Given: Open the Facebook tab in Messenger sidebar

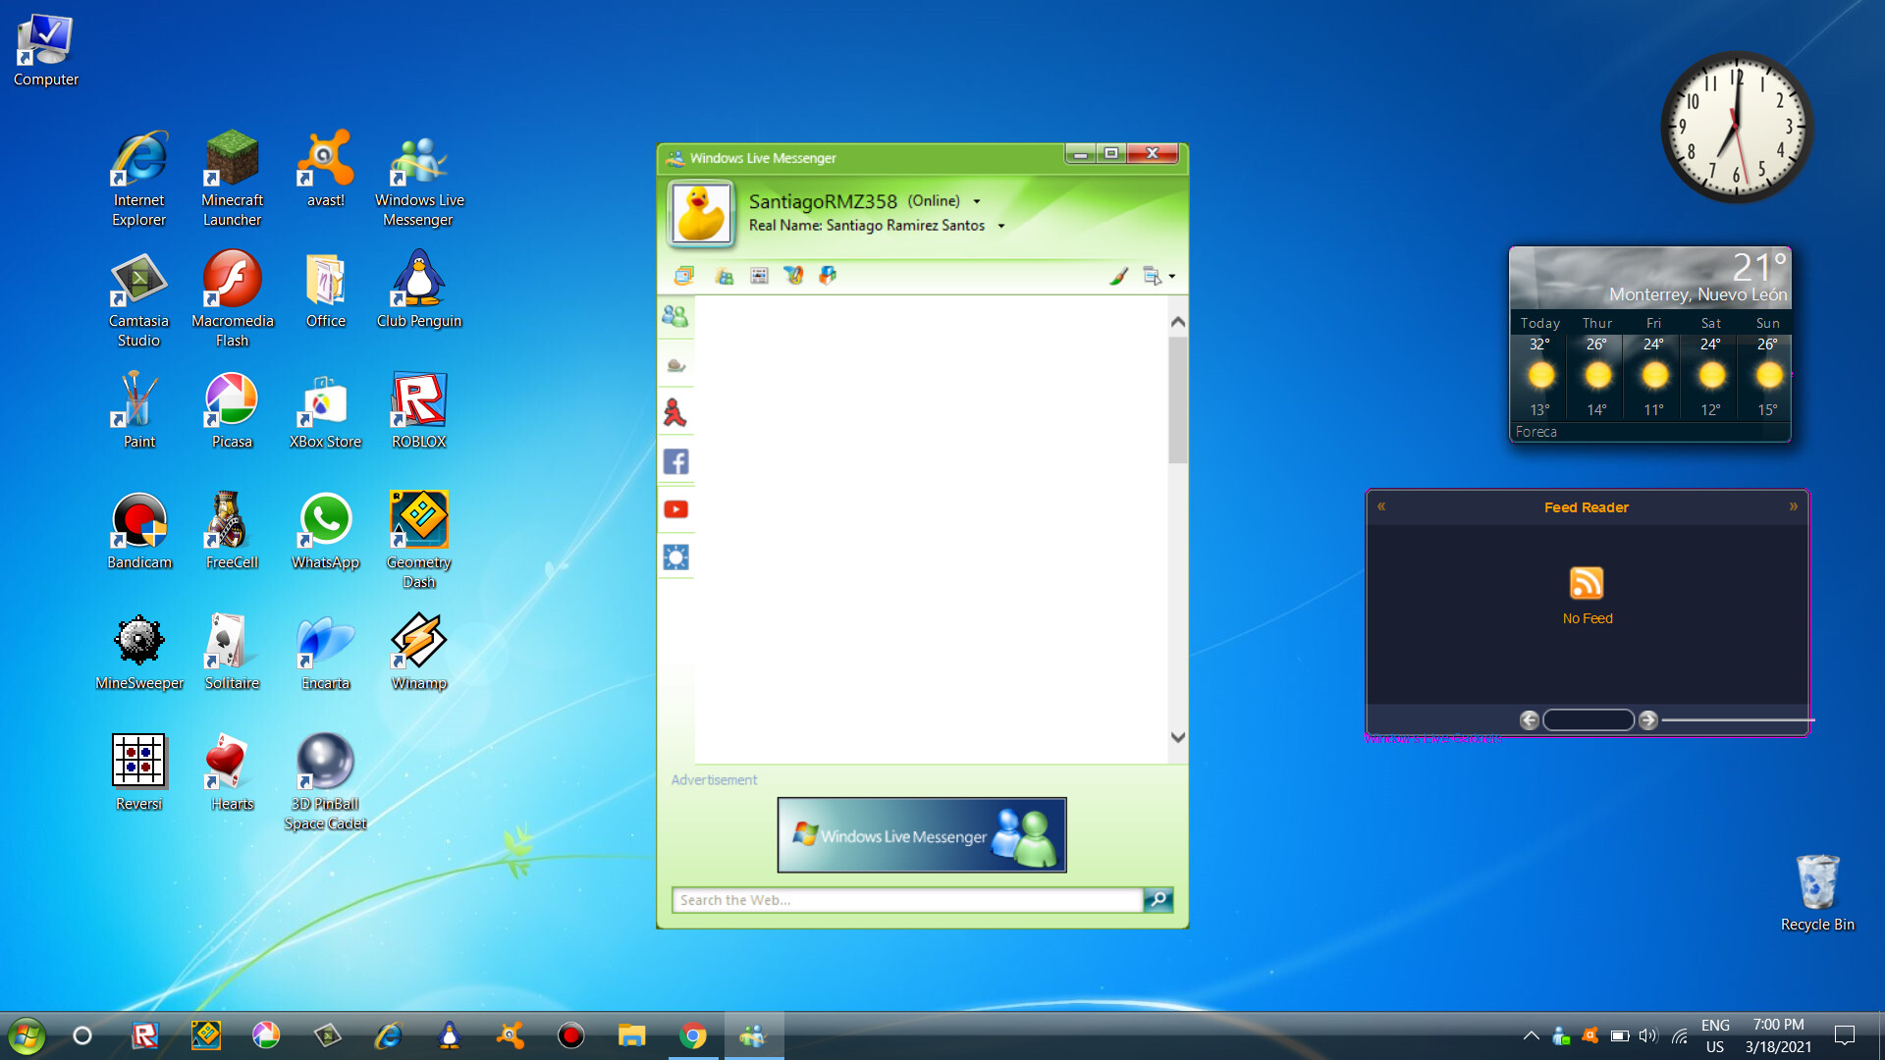Looking at the screenshot, I should pos(675,461).
